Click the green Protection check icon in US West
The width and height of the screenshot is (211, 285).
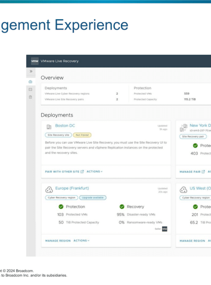click(195, 207)
